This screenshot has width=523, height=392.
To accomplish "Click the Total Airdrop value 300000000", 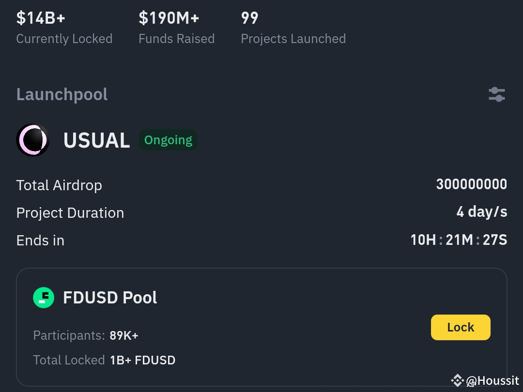I will click(x=471, y=185).
